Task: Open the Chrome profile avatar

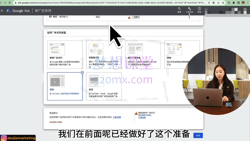Action: (243, 3)
